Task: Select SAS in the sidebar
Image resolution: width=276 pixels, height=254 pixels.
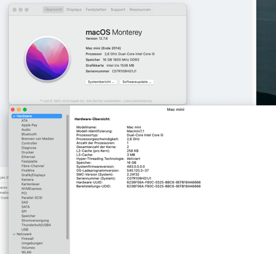Action: click(25, 202)
